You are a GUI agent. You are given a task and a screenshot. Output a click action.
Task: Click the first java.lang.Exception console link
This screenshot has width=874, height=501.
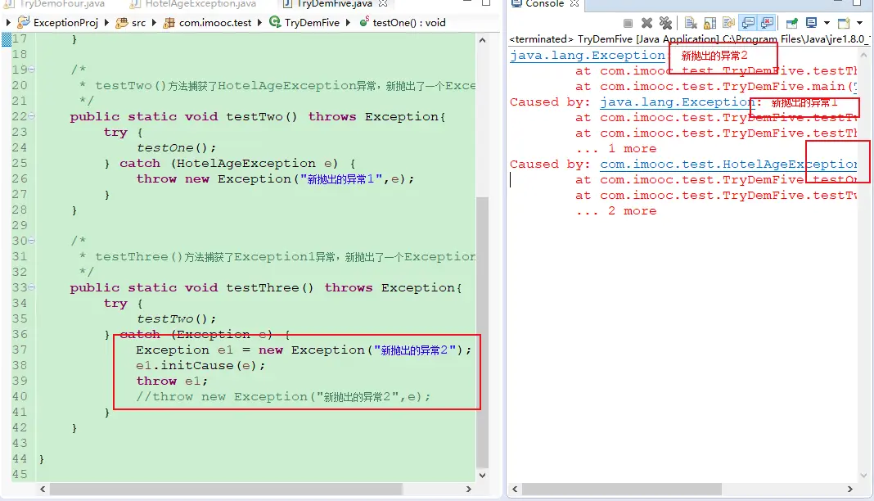[587, 56]
